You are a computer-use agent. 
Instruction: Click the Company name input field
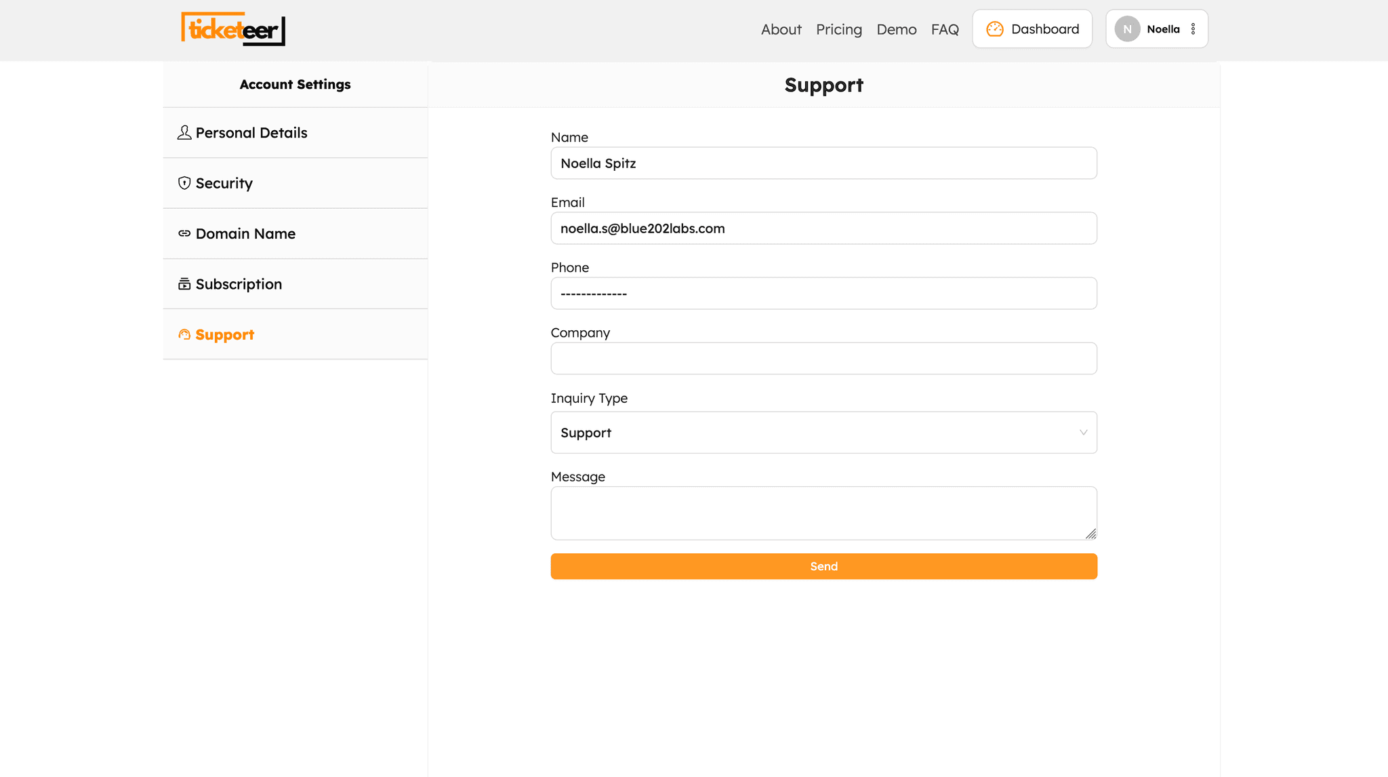click(x=823, y=357)
